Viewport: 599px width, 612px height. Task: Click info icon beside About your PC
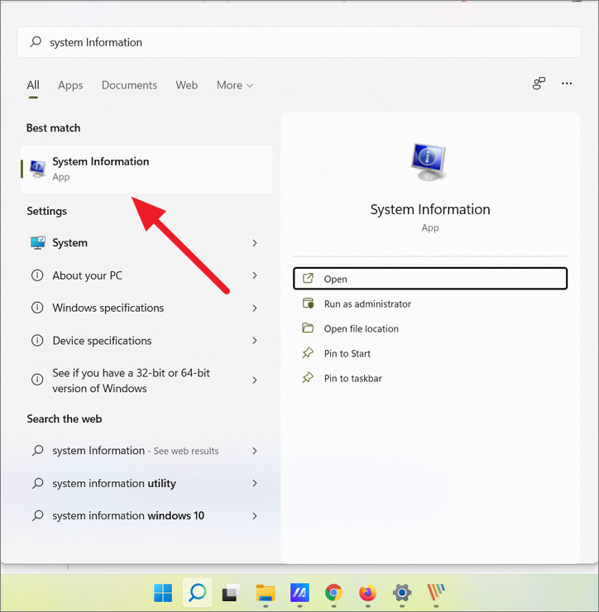[37, 275]
